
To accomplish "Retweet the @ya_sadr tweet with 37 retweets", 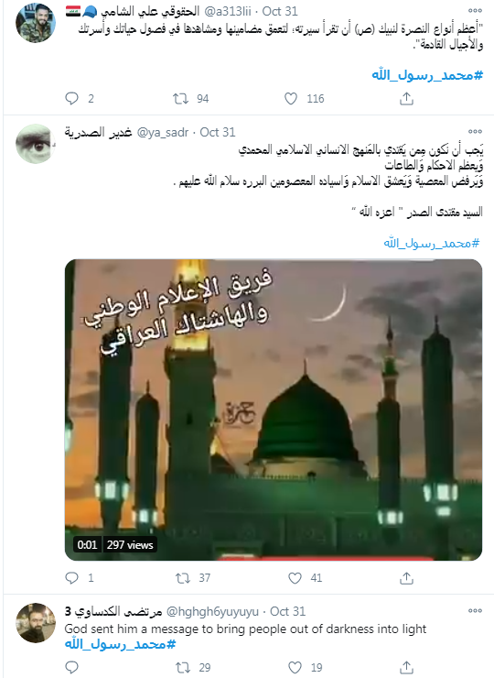I will tap(183, 578).
